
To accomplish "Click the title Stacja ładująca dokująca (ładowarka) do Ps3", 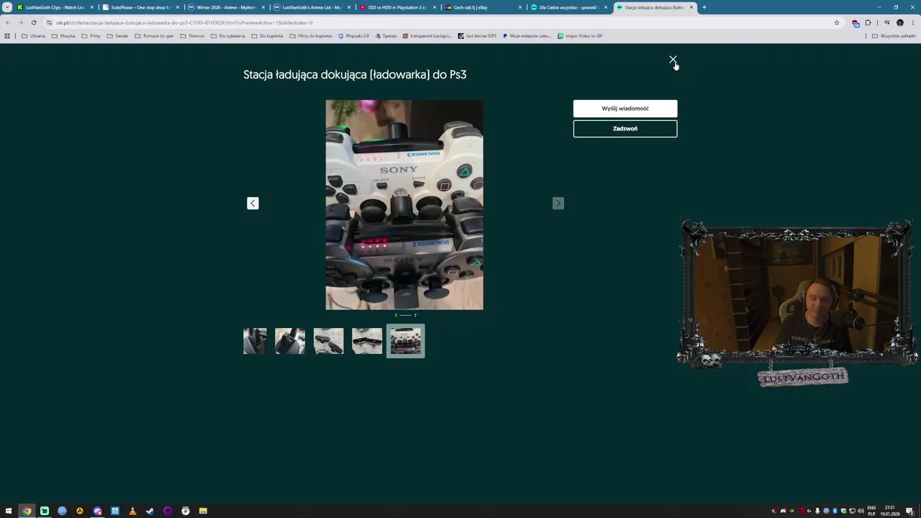I will [x=355, y=74].
